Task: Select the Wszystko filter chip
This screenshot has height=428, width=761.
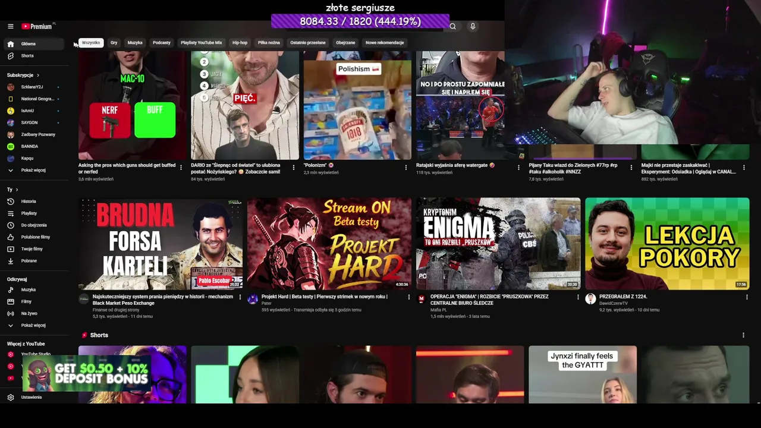Action: tap(91, 43)
